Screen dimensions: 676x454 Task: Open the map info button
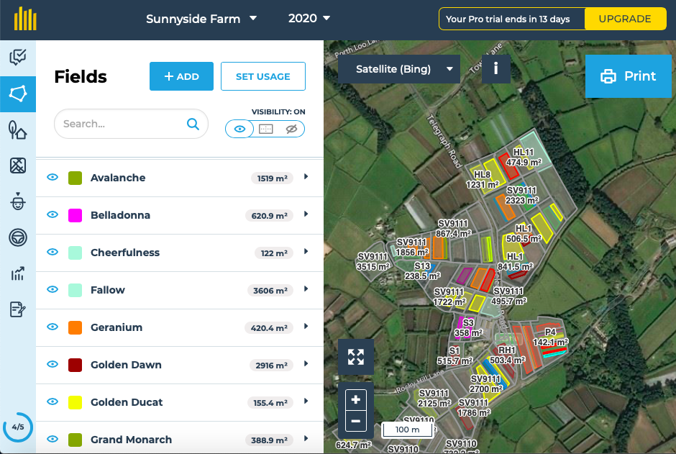pos(495,68)
